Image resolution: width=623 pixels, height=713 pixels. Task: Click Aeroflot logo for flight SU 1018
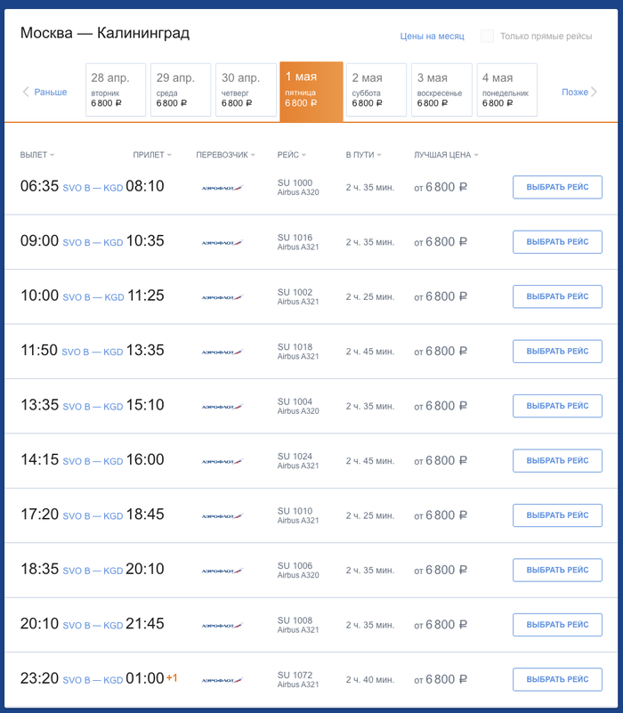[222, 352]
